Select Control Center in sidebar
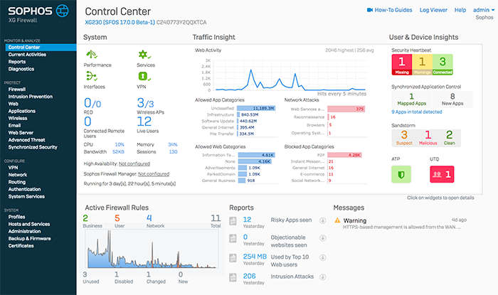 pyautogui.click(x=41, y=47)
